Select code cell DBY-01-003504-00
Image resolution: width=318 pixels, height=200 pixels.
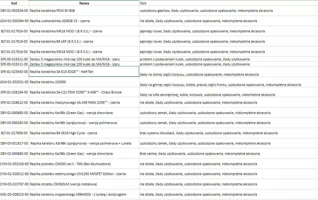pos(14,11)
